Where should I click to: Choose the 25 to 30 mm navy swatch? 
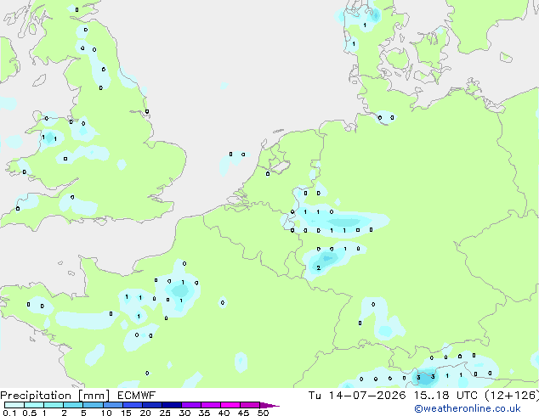click(x=172, y=405)
